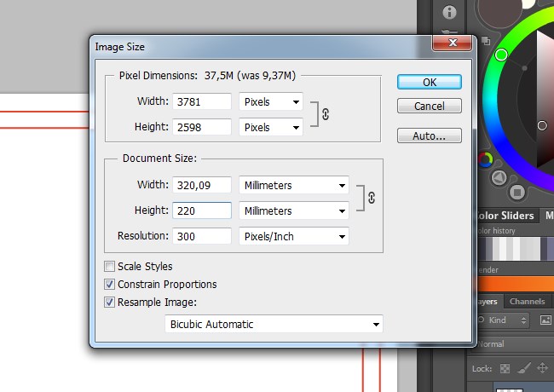Click the info panel icon

click(449, 12)
